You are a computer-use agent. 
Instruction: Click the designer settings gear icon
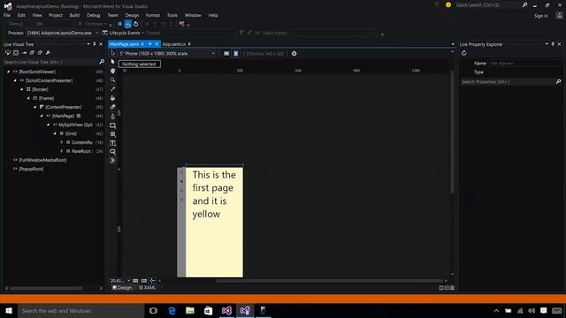(x=294, y=54)
